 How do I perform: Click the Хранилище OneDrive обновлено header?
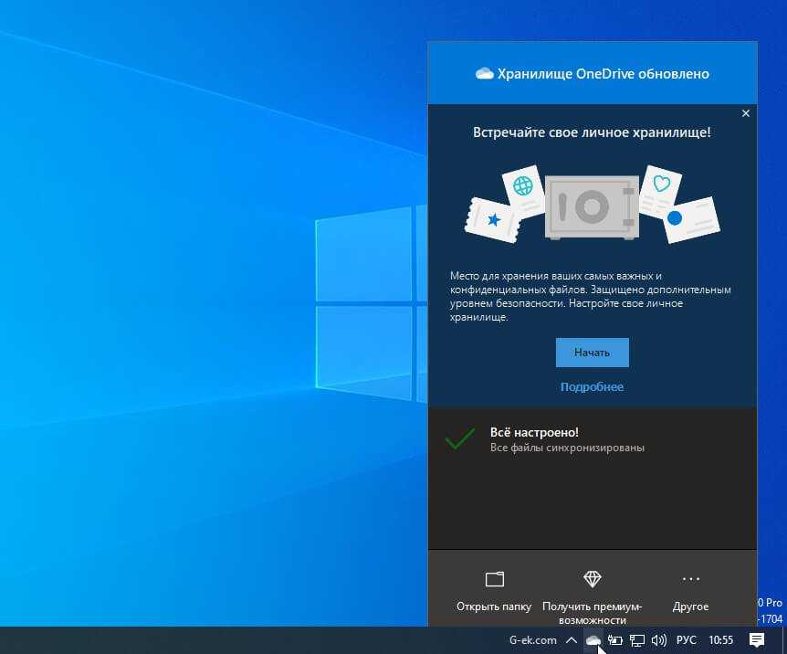(593, 74)
